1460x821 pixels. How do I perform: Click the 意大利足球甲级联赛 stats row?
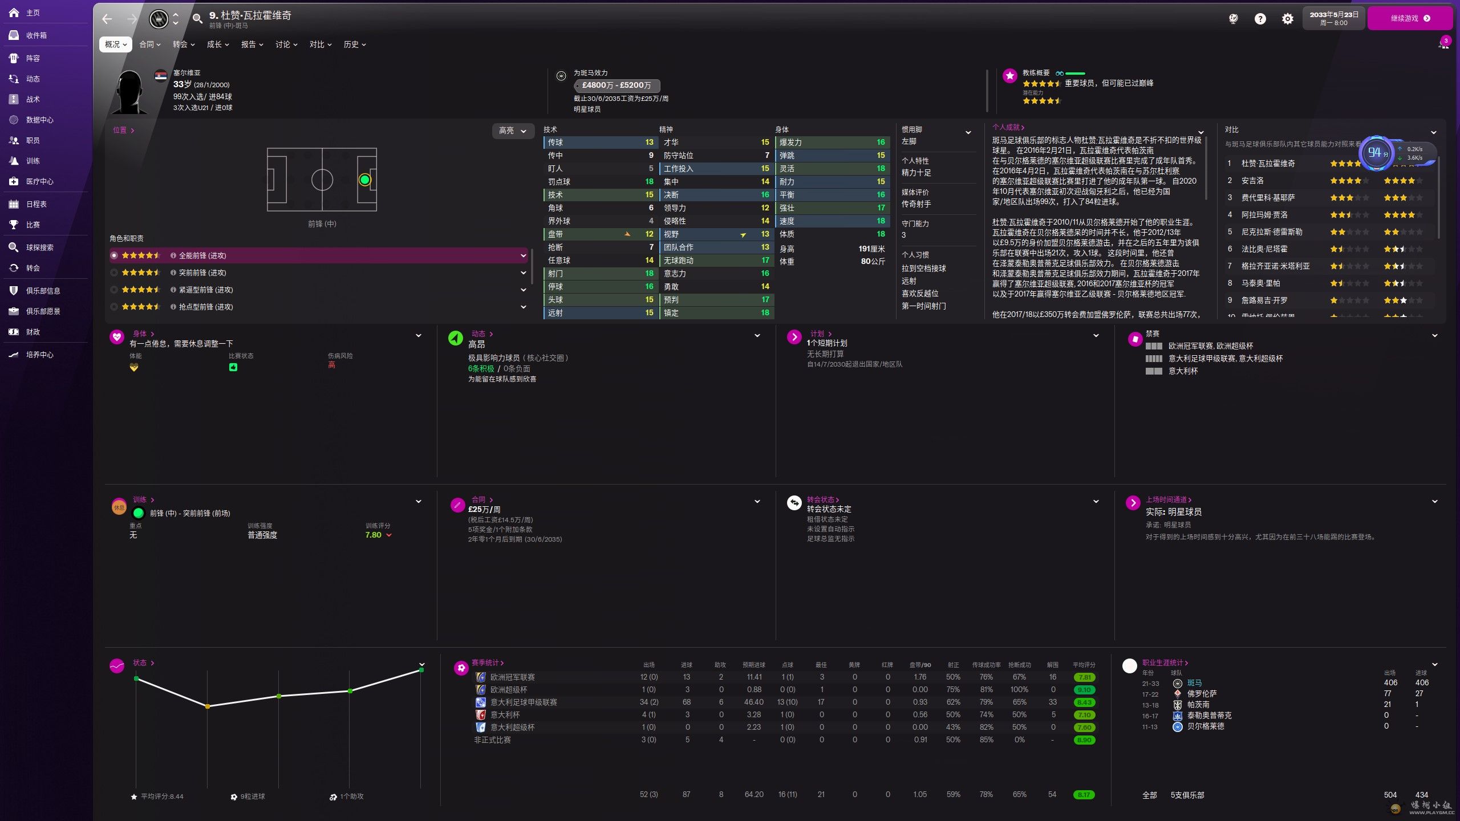click(x=785, y=702)
